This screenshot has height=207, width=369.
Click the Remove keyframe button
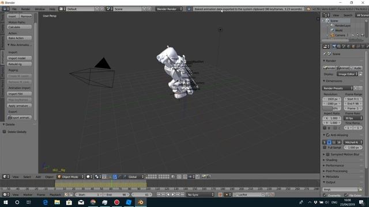[25, 16]
